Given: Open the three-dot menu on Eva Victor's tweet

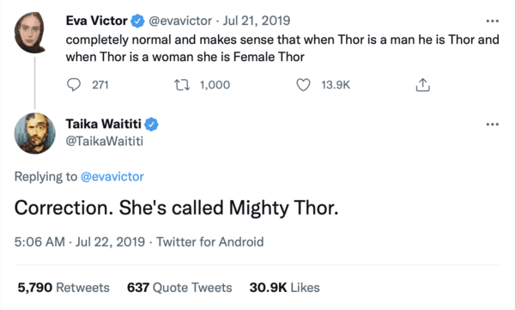Looking at the screenshot, I should tap(493, 21).
